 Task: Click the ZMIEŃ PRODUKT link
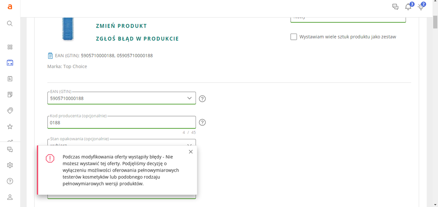click(121, 26)
